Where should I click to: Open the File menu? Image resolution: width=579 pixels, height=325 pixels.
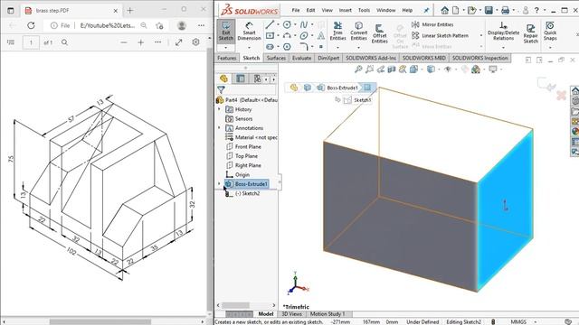click(x=296, y=10)
